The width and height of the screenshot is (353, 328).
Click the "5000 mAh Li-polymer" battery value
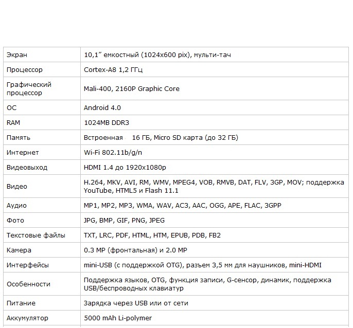click(x=117, y=318)
